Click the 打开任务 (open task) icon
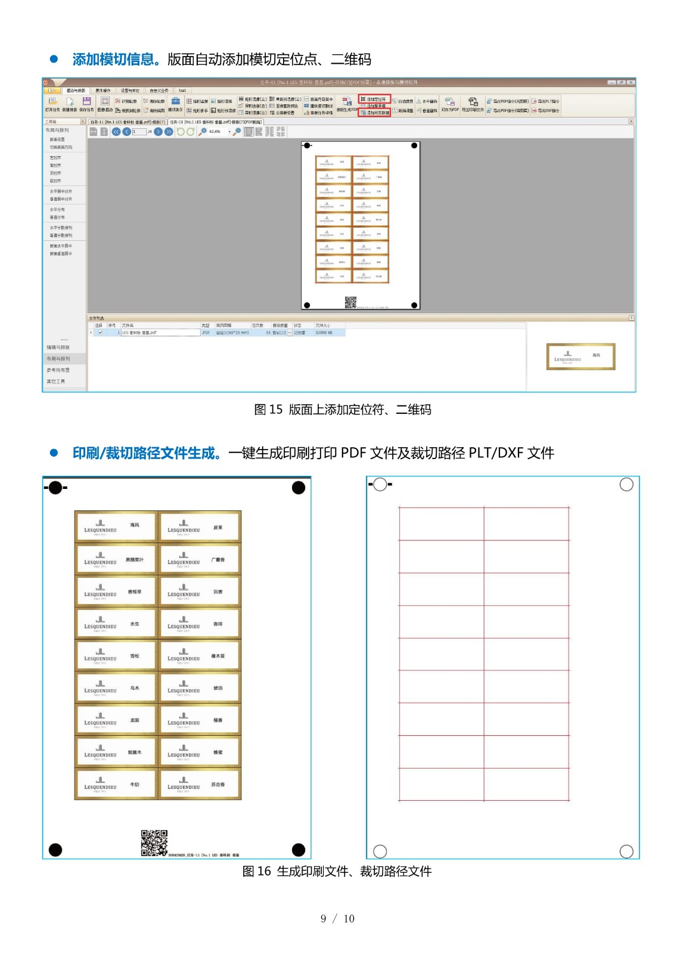674x954 pixels. click(52, 101)
